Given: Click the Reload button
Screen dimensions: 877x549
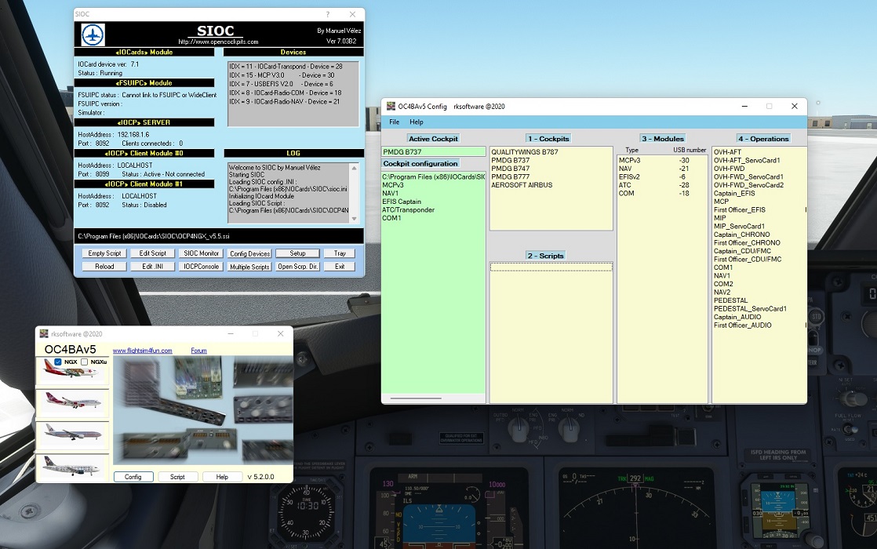Looking at the screenshot, I should coord(104,267).
